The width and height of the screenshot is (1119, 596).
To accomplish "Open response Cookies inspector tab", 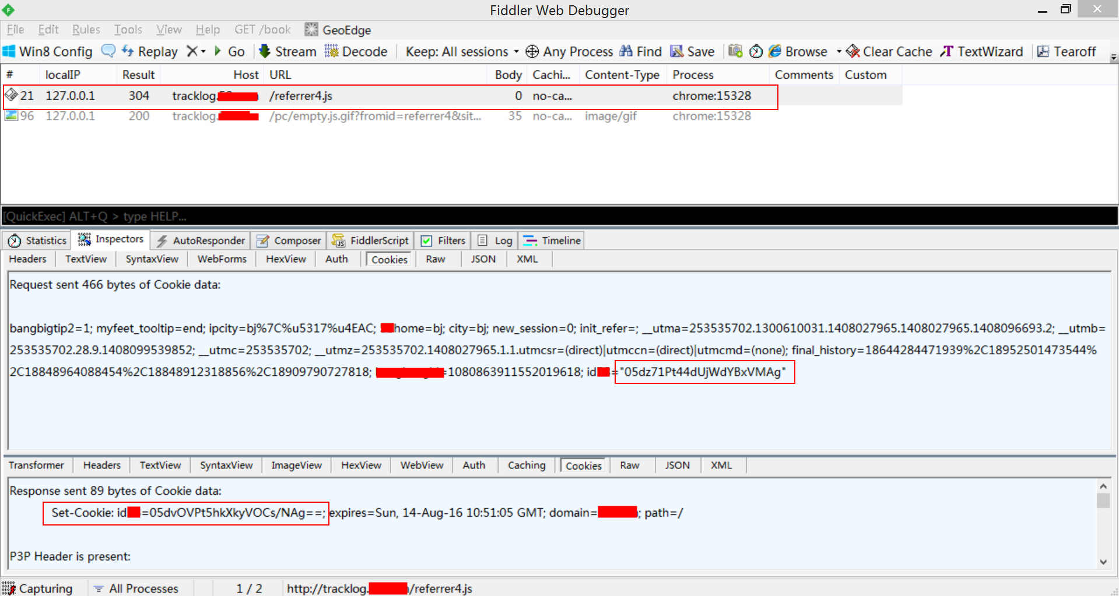I will pyautogui.click(x=584, y=466).
